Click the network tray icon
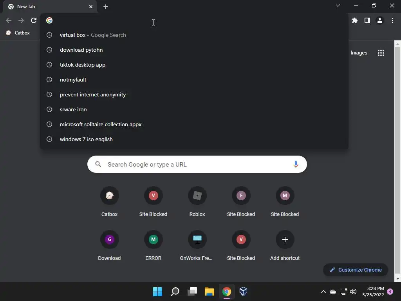This screenshot has height=301, width=401. pyautogui.click(x=343, y=292)
